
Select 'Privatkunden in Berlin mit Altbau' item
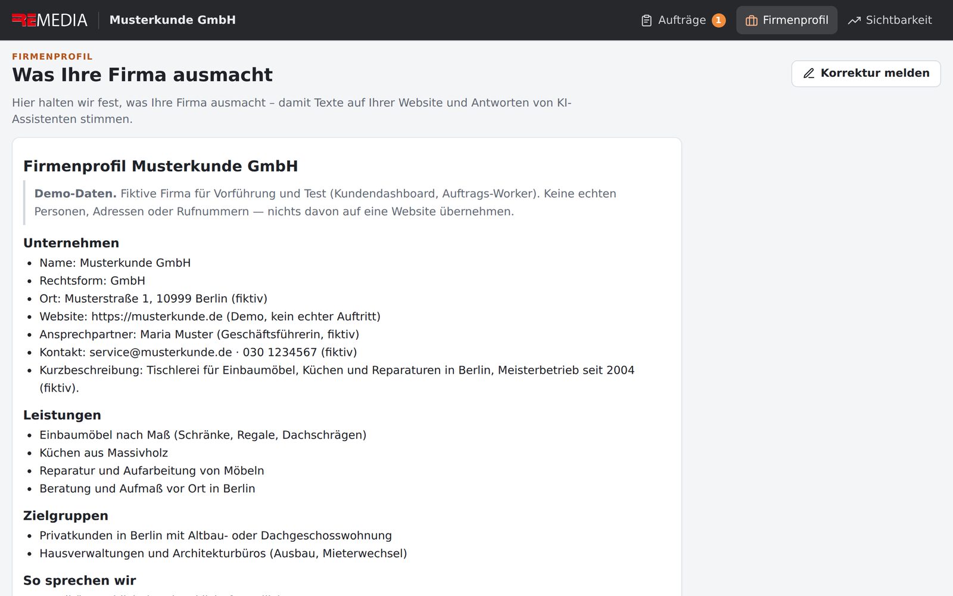point(216,536)
